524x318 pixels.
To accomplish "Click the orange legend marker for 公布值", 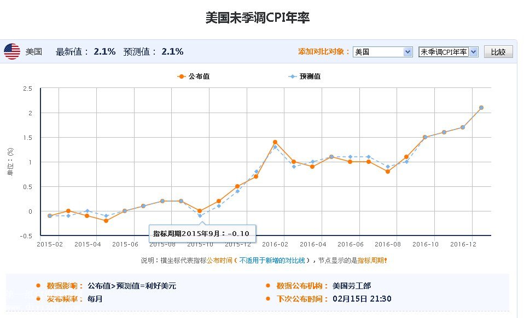I will [x=182, y=76].
